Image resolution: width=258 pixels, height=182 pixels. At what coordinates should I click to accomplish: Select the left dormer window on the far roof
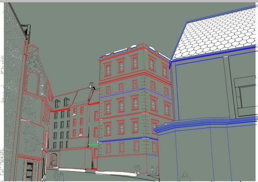[57, 104]
